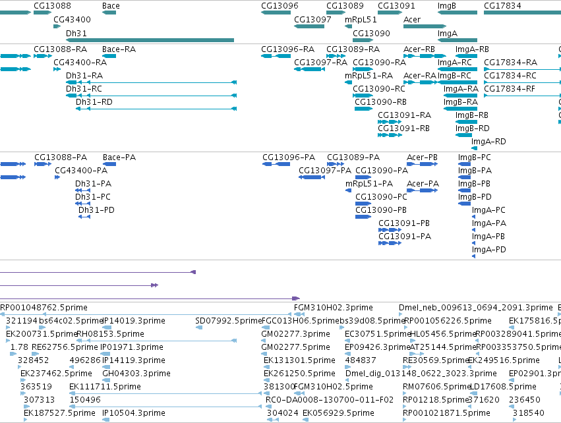Open the CG13096 gene label
The width and height of the screenshot is (561, 423).
point(280,6)
